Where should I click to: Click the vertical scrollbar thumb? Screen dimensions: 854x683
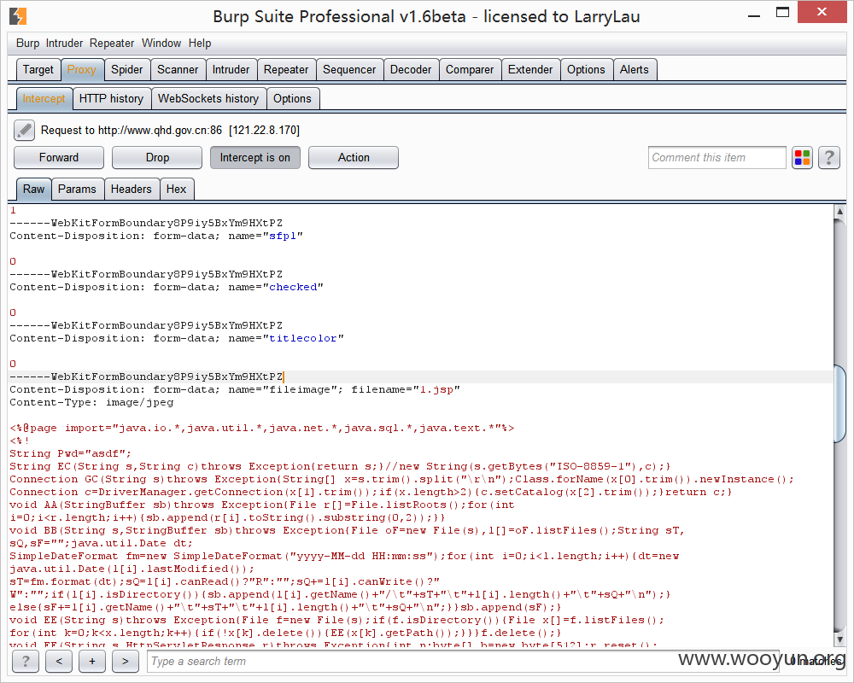(x=839, y=403)
